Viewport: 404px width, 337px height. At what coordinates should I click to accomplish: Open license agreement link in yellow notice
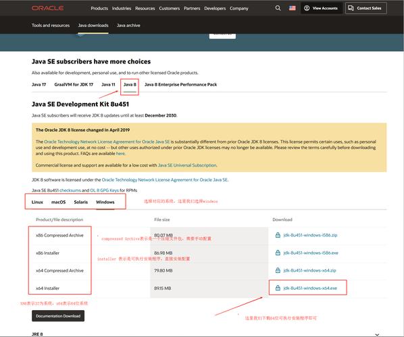[x=107, y=142]
